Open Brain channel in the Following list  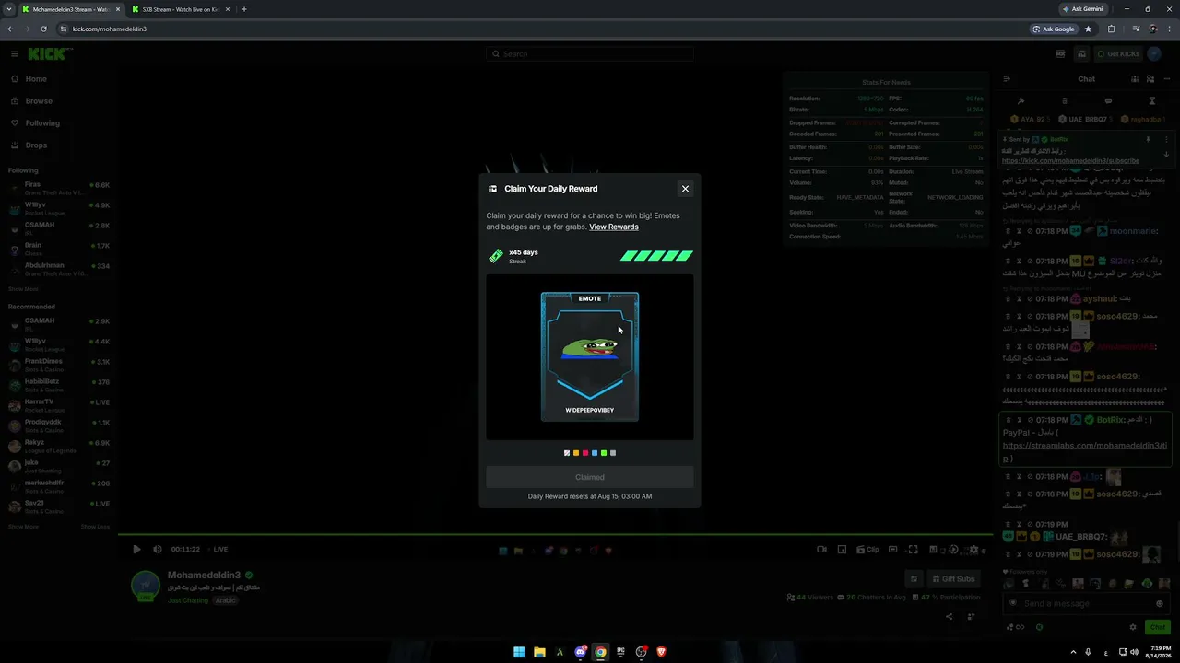[x=58, y=250]
